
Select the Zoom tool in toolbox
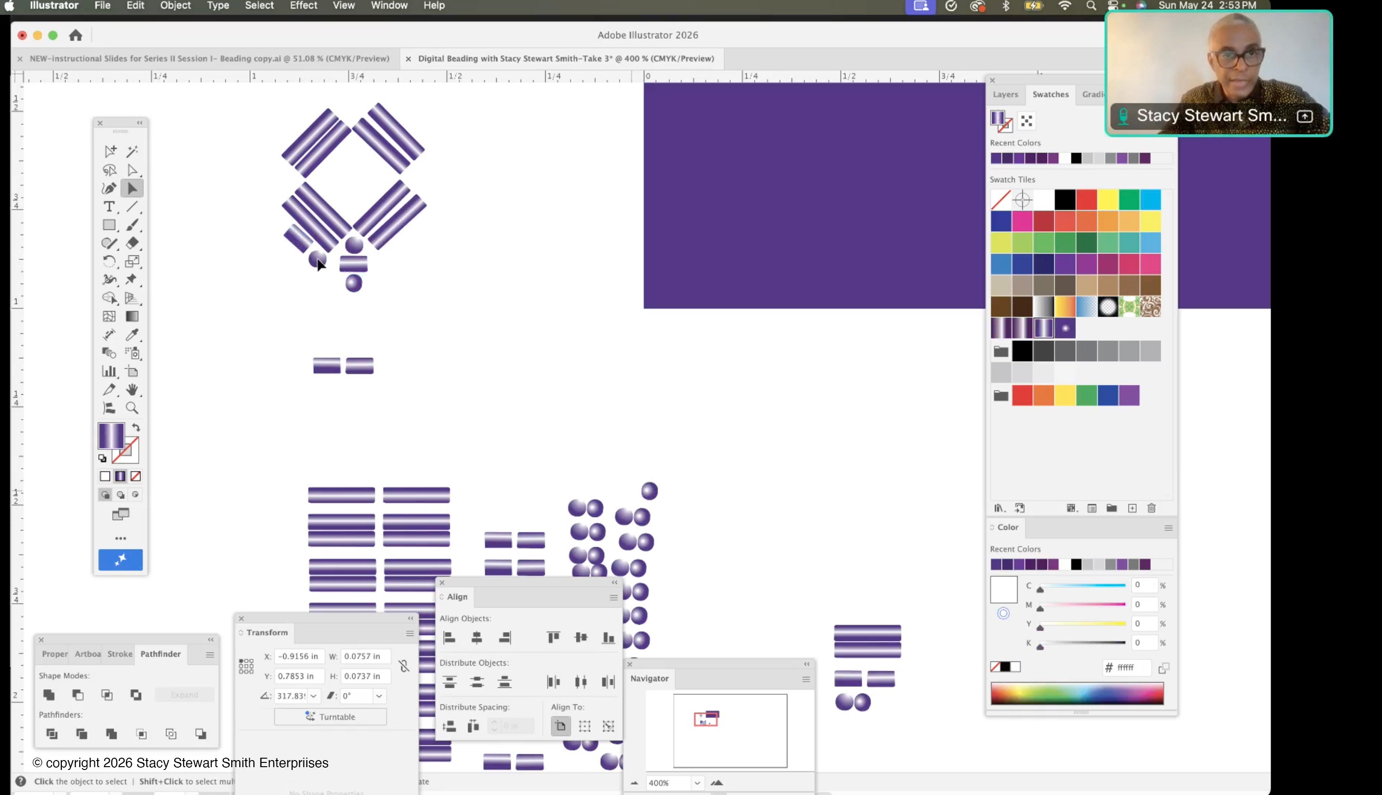pyautogui.click(x=132, y=408)
